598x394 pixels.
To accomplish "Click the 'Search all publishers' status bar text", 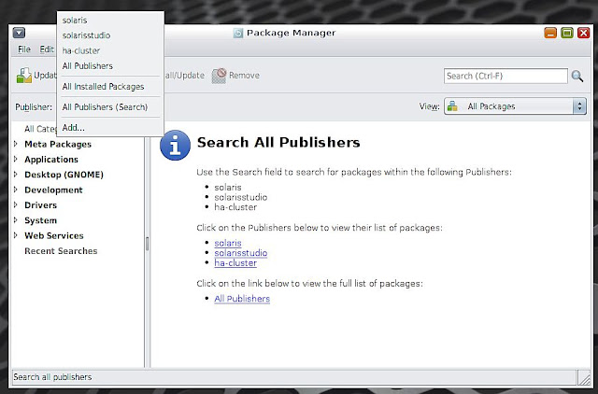I will [52, 377].
